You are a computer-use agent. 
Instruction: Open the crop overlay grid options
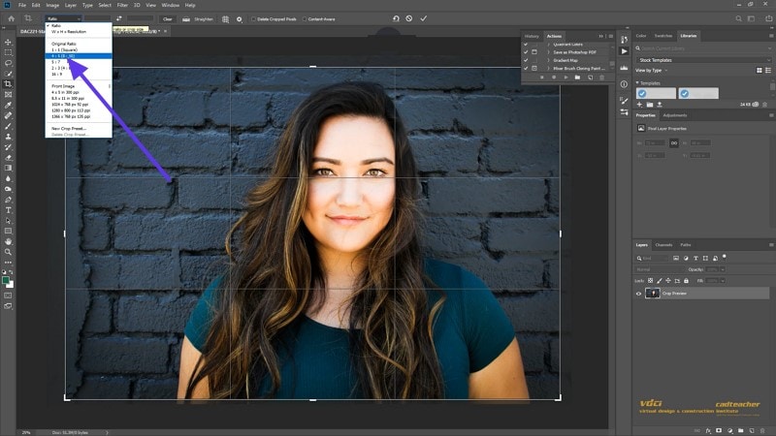(225, 18)
